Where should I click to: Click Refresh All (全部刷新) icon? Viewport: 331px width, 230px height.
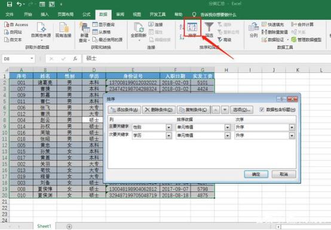pos(139,27)
